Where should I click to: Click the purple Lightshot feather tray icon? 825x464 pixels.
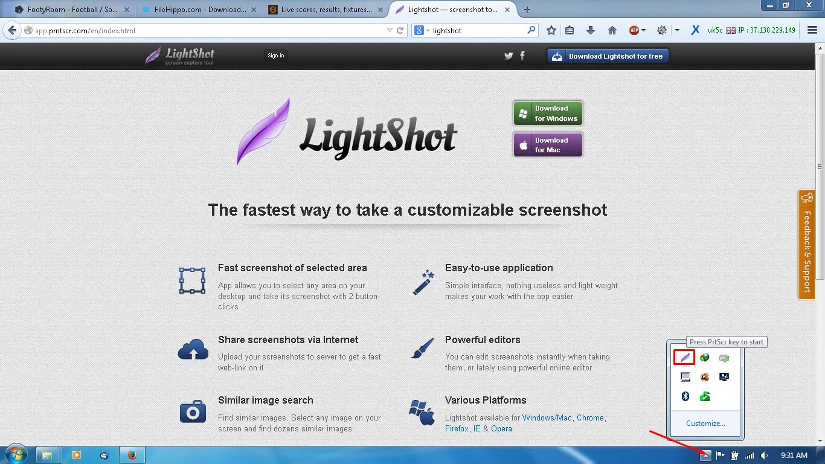click(685, 358)
